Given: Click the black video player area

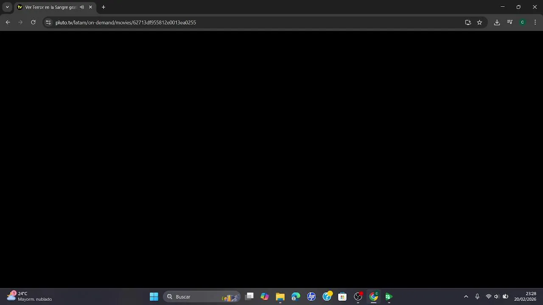Looking at the screenshot, I should [271, 159].
